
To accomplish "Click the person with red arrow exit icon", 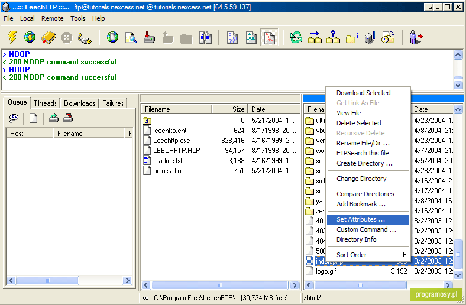I will (x=416, y=37).
